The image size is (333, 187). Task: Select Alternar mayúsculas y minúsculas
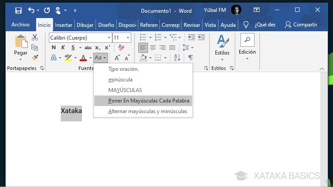[x=143, y=111]
